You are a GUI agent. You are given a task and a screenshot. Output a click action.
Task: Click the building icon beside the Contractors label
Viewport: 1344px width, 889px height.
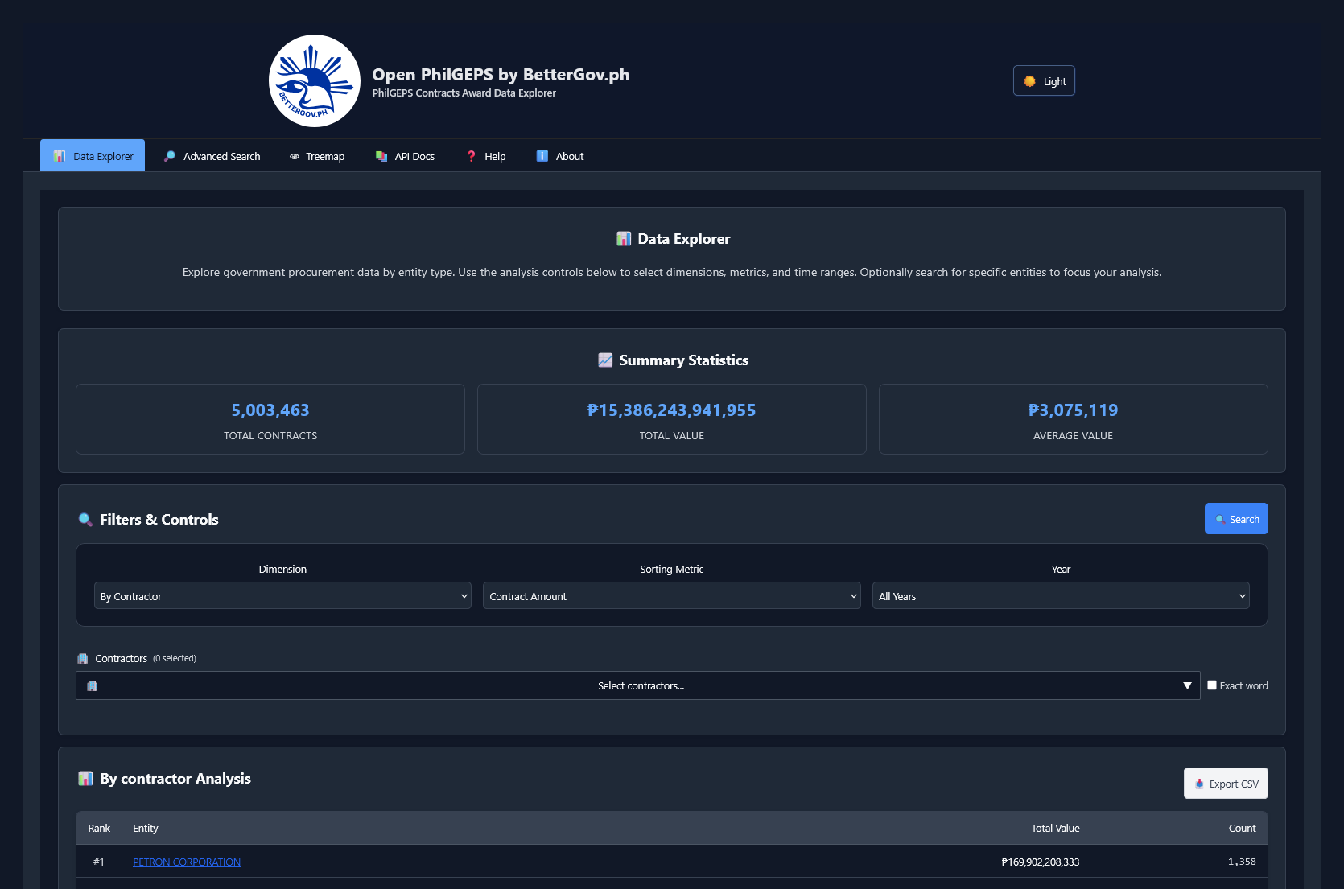click(82, 658)
